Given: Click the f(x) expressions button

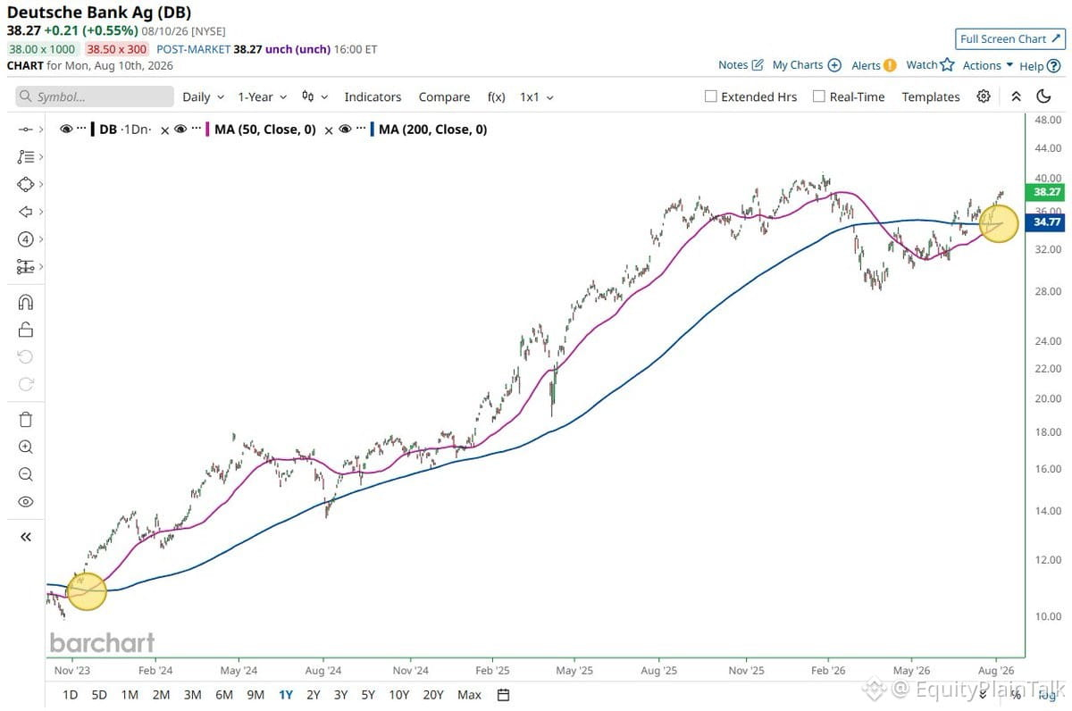Looking at the screenshot, I should [x=496, y=96].
